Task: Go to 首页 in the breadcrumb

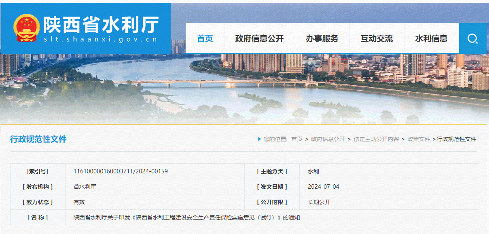Action: [297, 139]
